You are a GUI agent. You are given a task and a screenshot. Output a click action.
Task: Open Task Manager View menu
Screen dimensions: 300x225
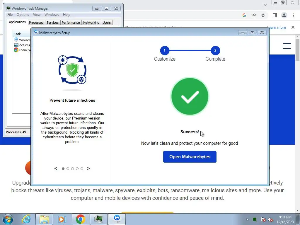pyautogui.click(x=37, y=15)
